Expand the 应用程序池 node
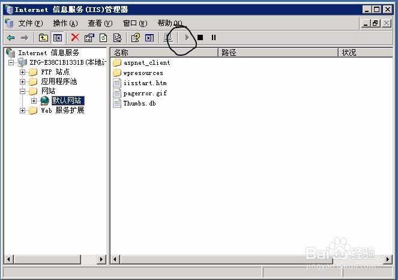The image size is (398, 280). (22, 82)
